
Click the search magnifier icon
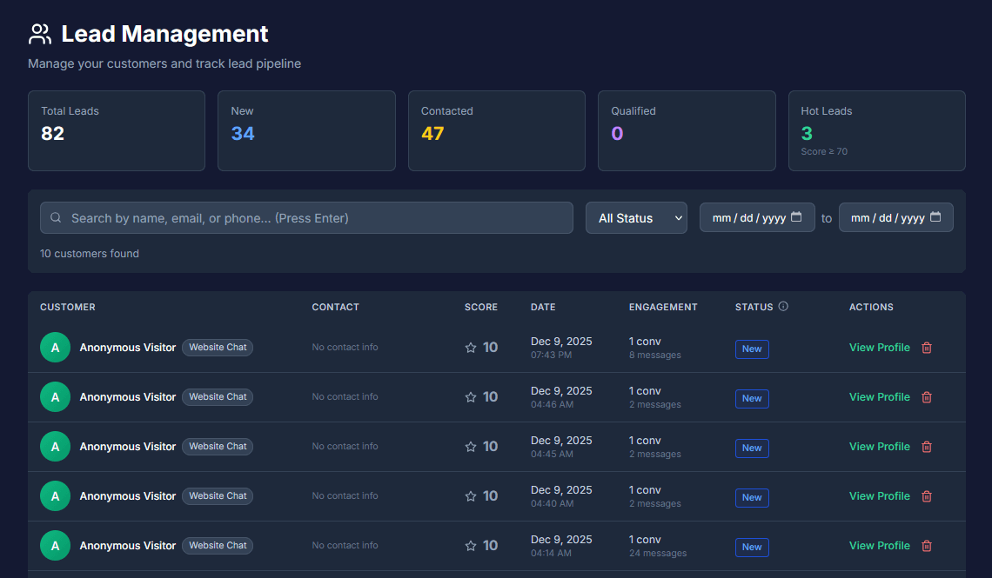56,217
